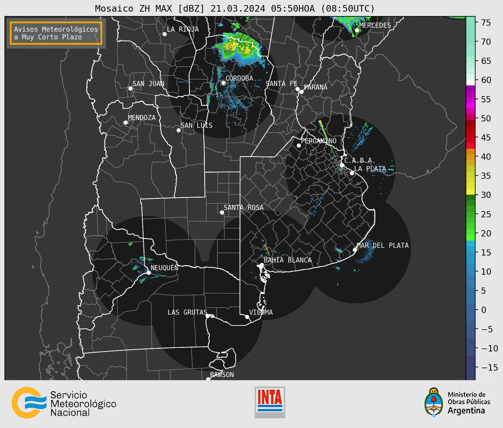Click the VIEDMA city marker dot
This screenshot has width=503, height=428.
pos(247,317)
